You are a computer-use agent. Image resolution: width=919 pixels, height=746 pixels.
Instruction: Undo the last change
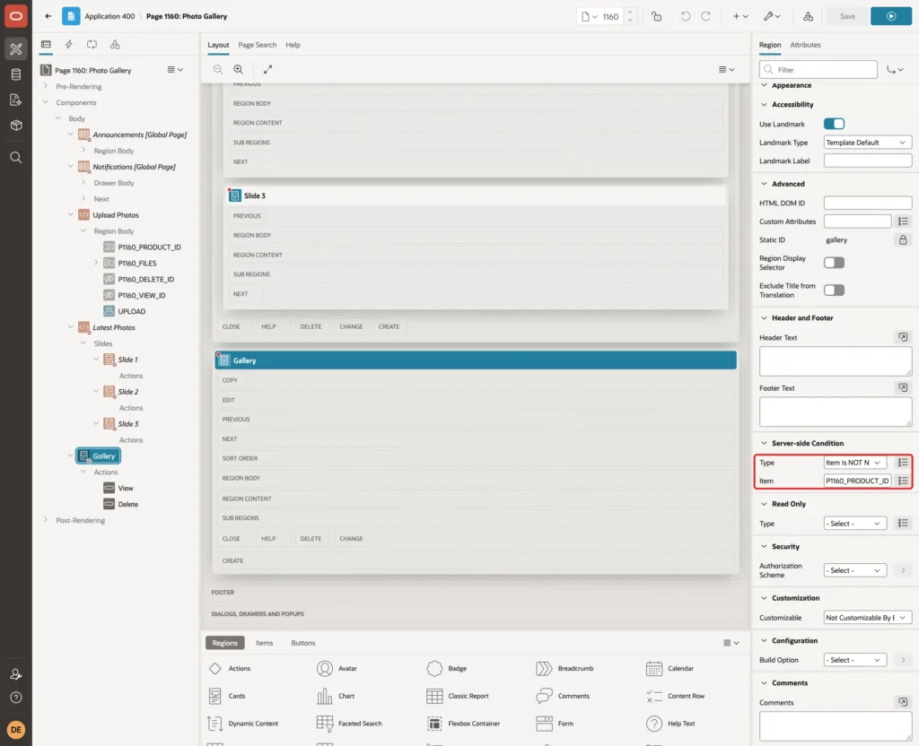pos(685,16)
